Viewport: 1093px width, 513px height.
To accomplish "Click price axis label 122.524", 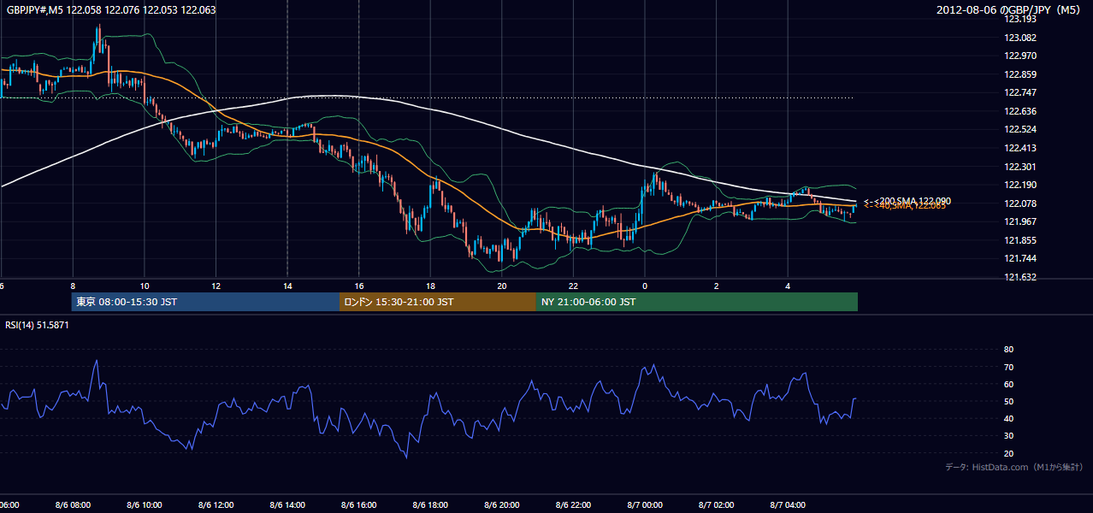I will click(1019, 129).
